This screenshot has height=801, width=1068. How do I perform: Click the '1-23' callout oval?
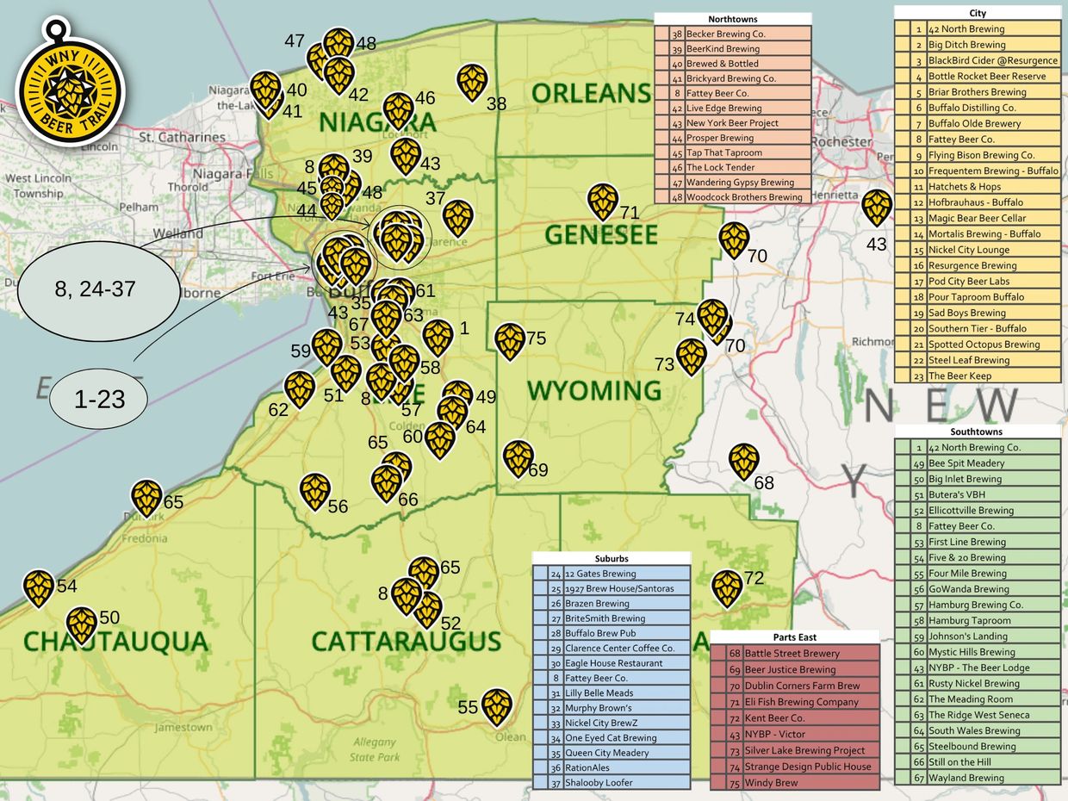pyautogui.click(x=99, y=399)
